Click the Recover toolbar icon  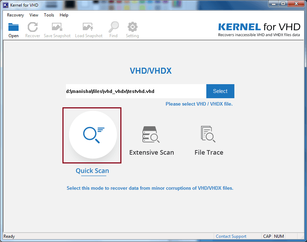pyautogui.click(x=33, y=27)
